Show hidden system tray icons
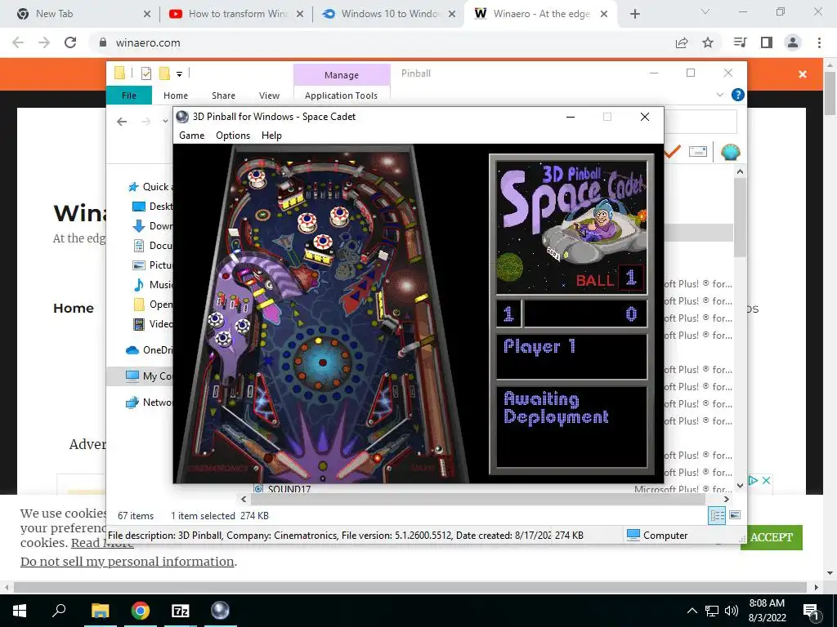 coord(692,611)
